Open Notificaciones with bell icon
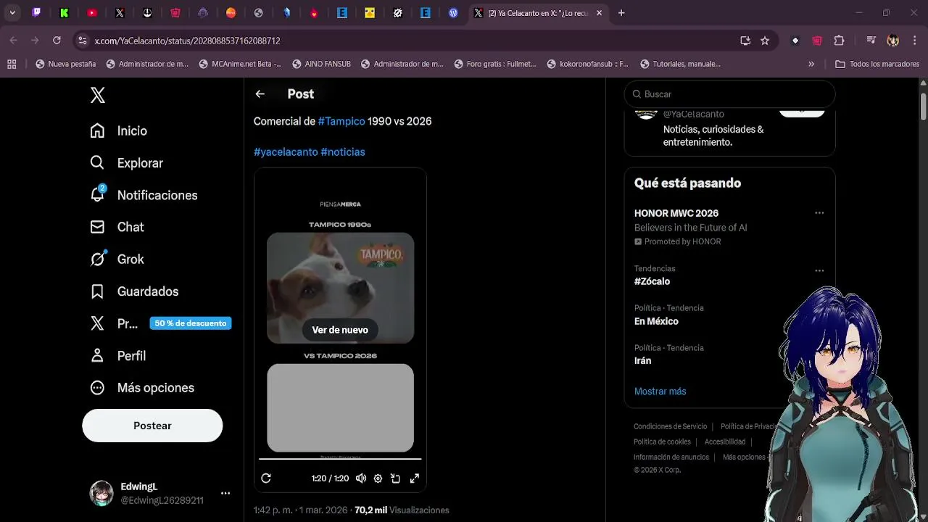The height and width of the screenshot is (522, 928). tap(143, 195)
